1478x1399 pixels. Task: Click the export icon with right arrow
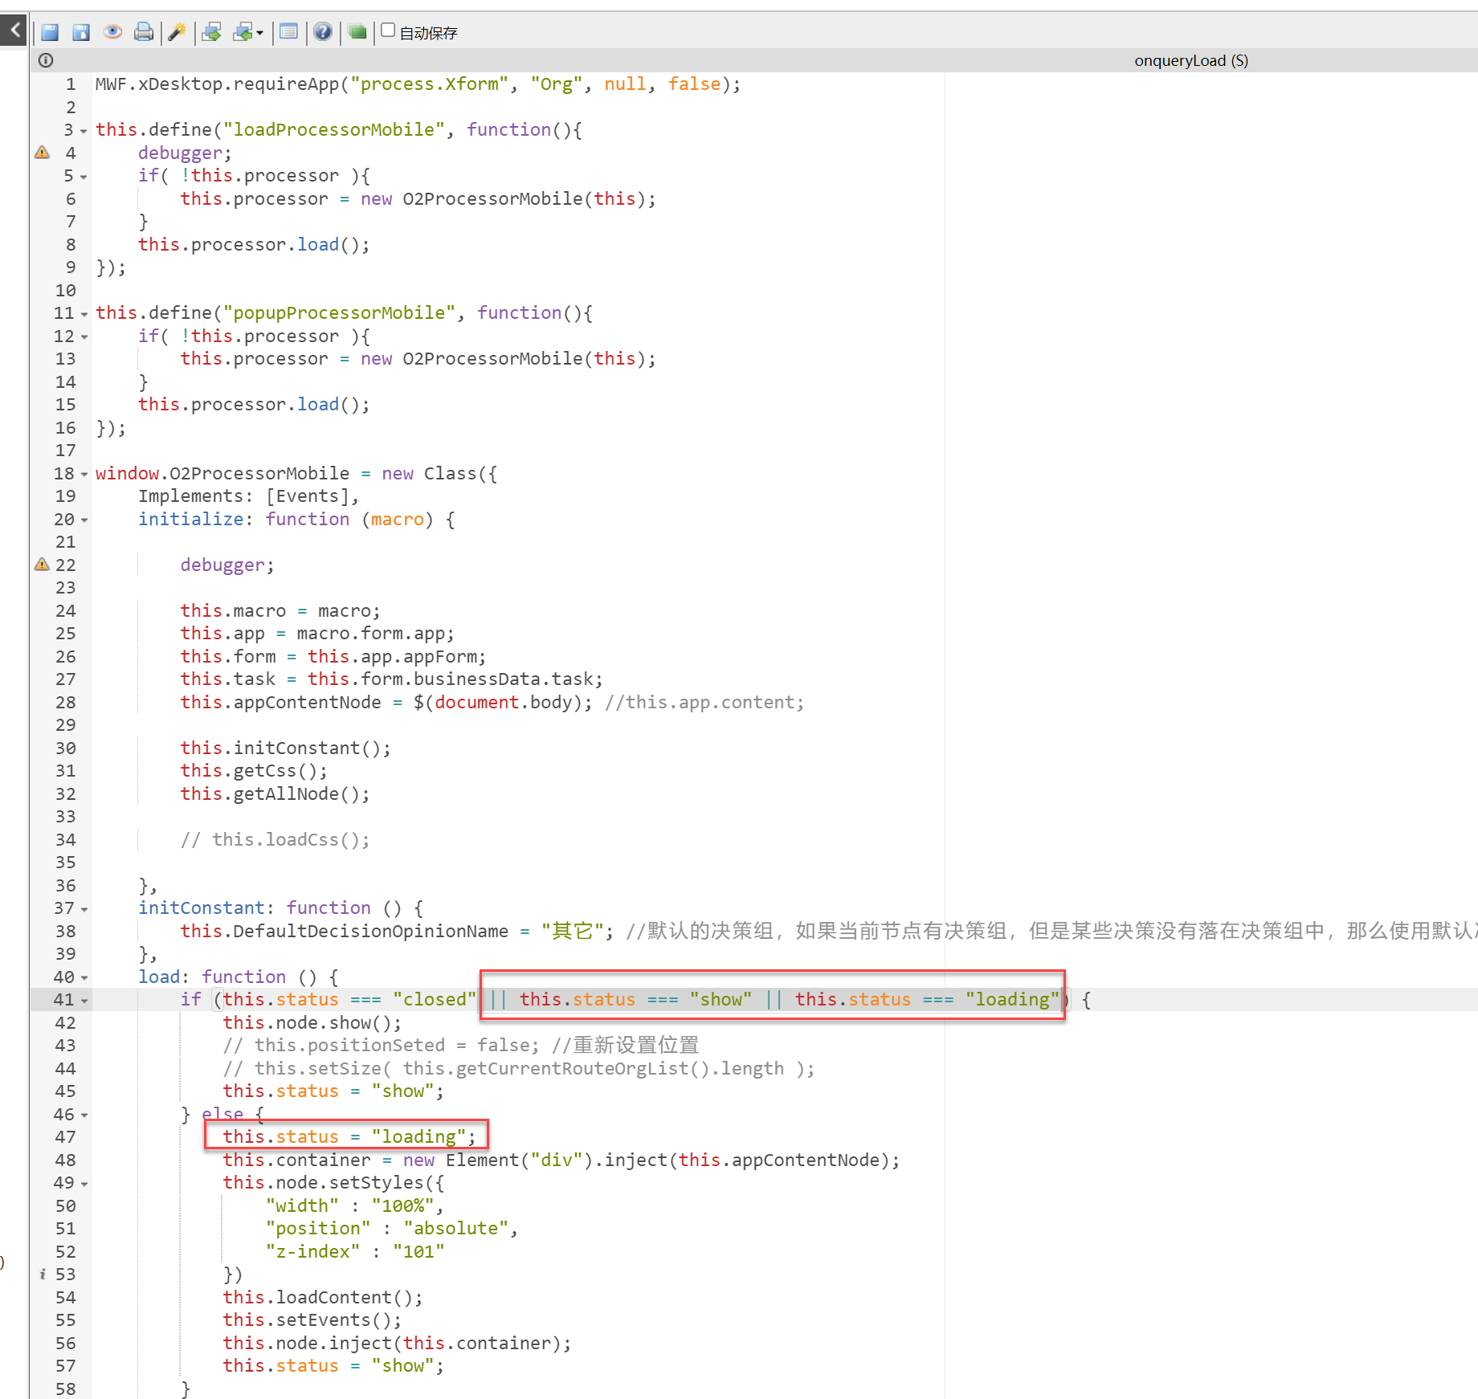[x=212, y=32]
